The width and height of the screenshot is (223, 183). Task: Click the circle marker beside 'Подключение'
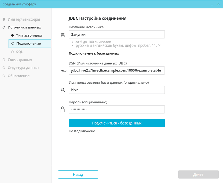(13, 44)
